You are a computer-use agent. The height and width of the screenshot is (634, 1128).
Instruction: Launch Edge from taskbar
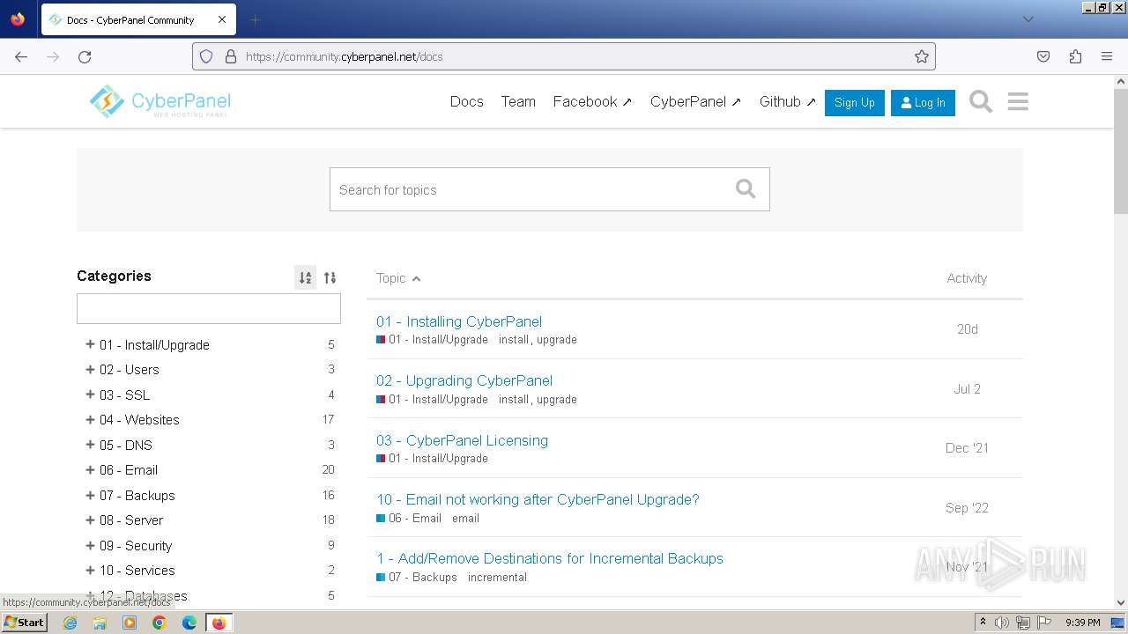189,623
